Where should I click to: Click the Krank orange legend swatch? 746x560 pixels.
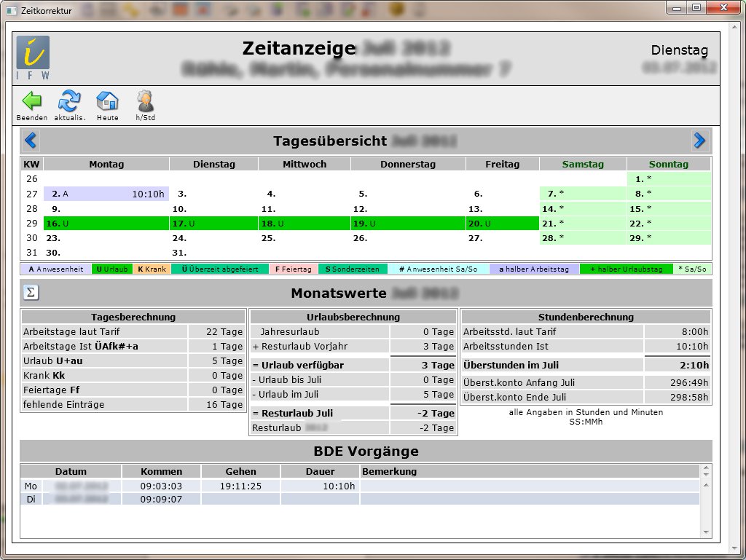point(152,269)
